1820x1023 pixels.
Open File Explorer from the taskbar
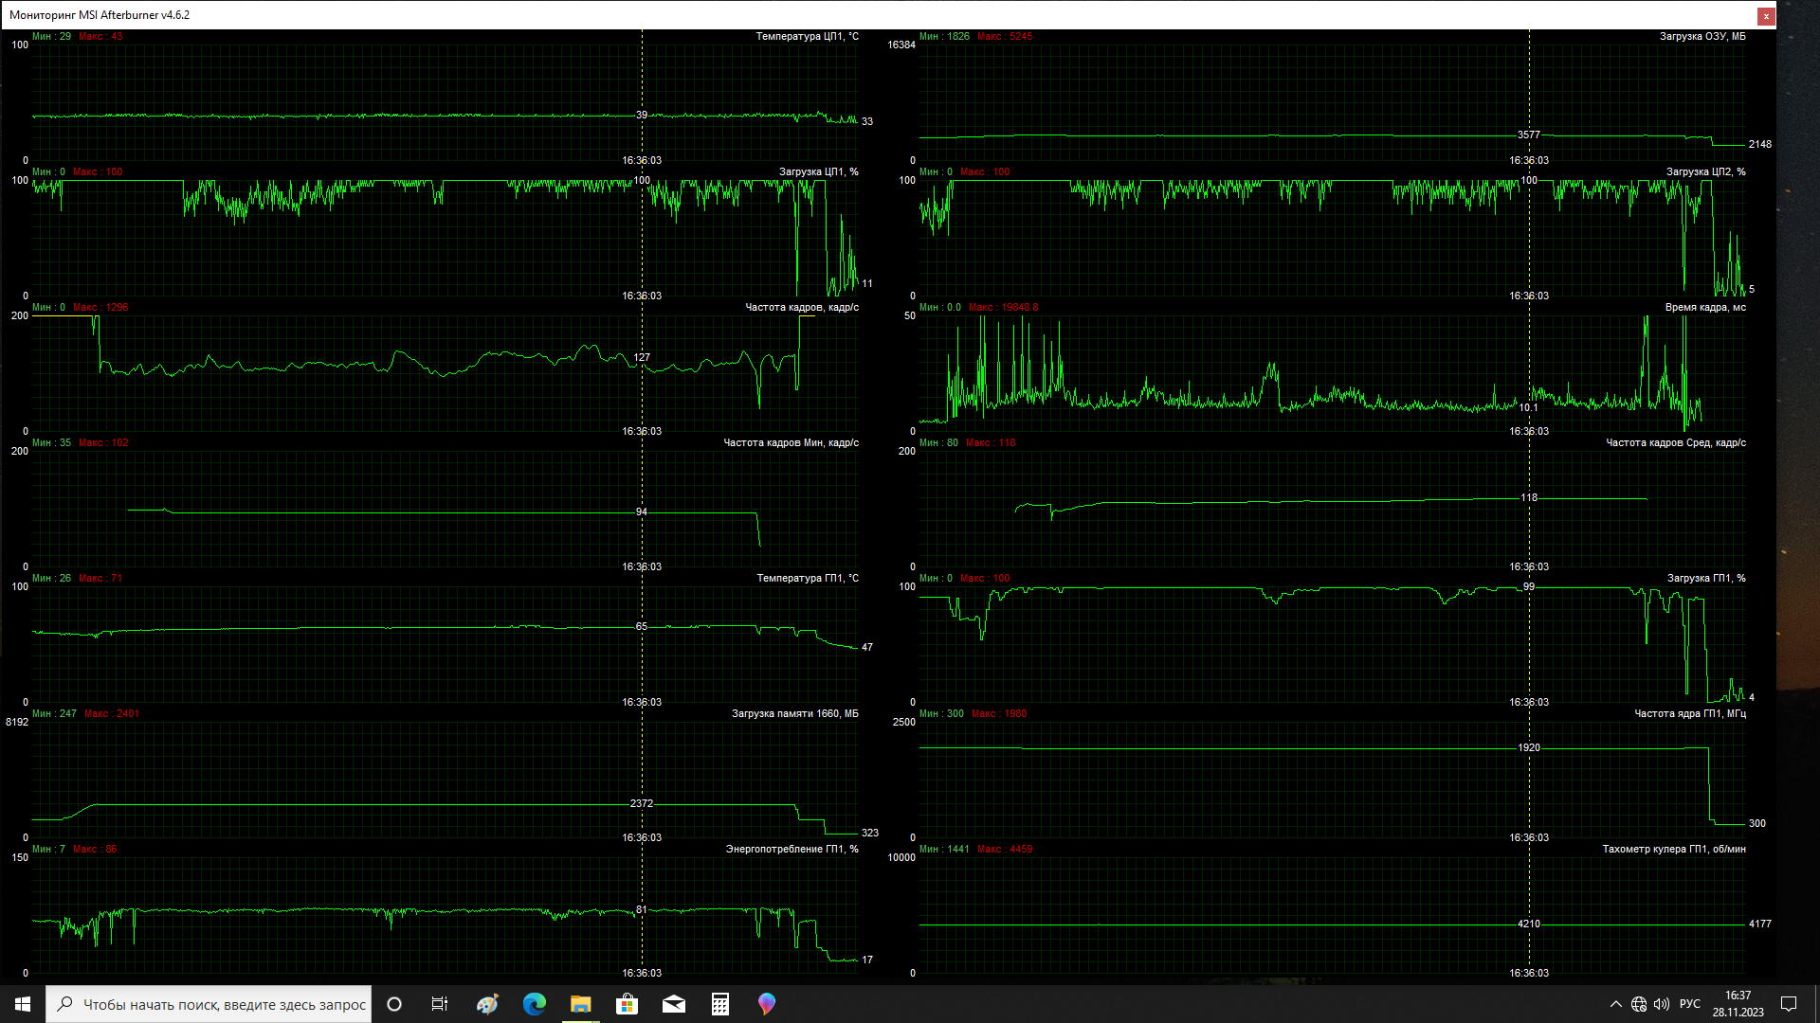coord(580,1004)
